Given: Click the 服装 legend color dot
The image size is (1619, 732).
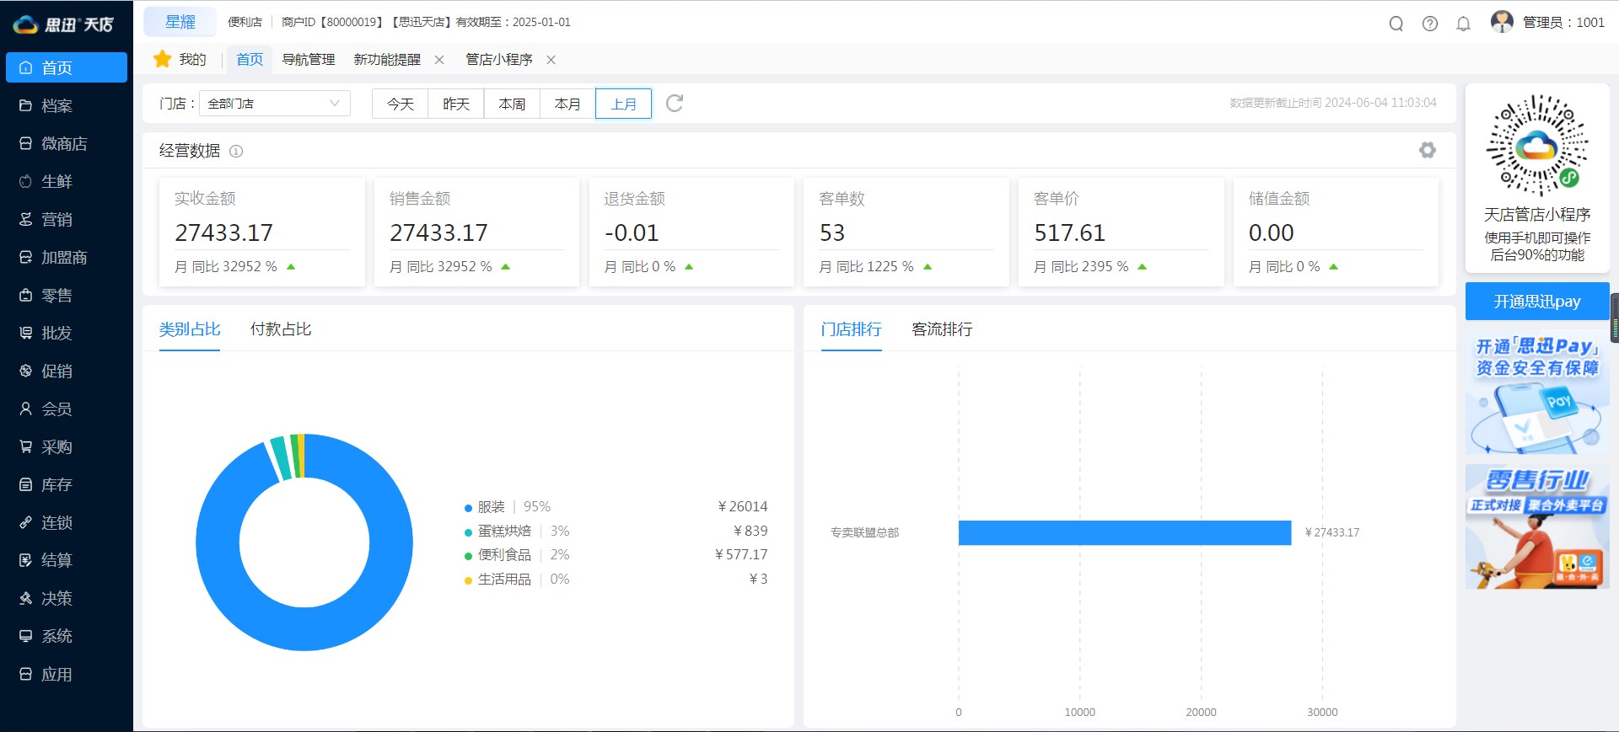Looking at the screenshot, I should click(x=468, y=508).
